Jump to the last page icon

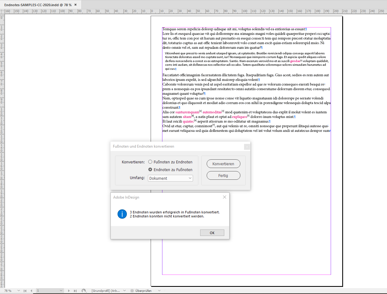pos(75,291)
